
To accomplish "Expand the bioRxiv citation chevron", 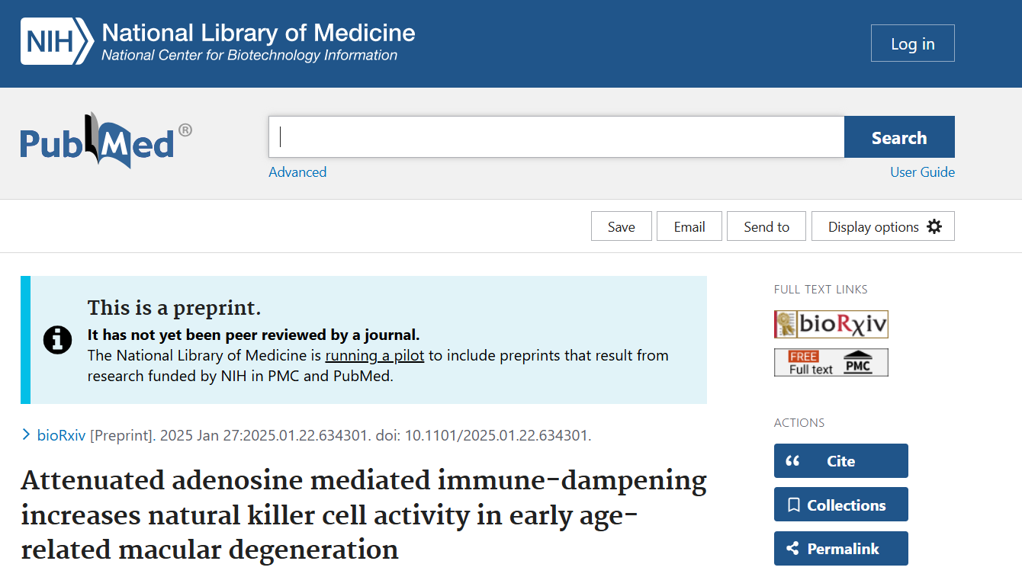I will click(x=26, y=434).
